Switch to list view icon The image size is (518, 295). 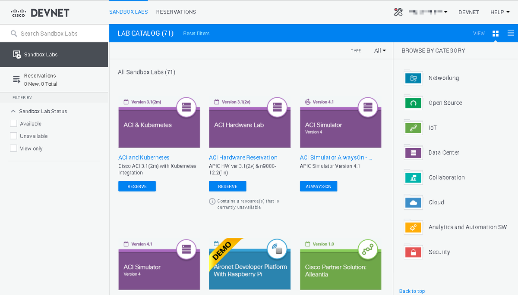point(511,33)
